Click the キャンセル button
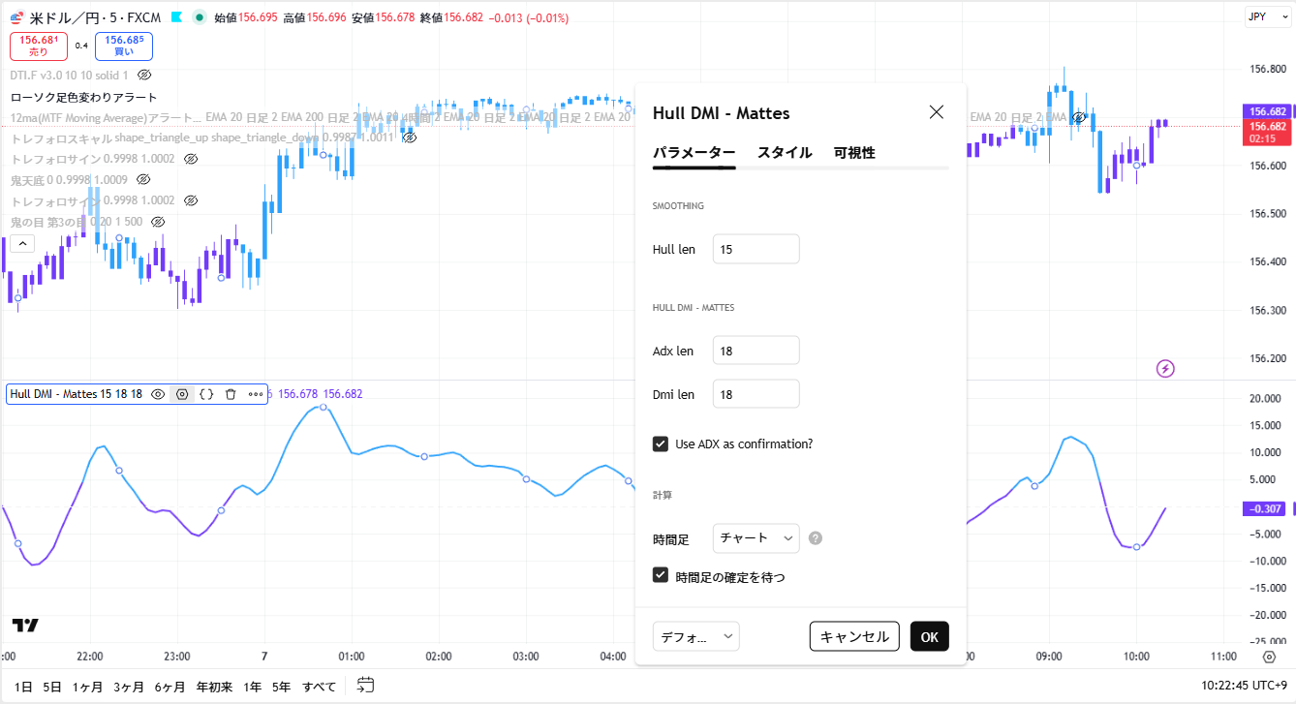 pyautogui.click(x=853, y=636)
